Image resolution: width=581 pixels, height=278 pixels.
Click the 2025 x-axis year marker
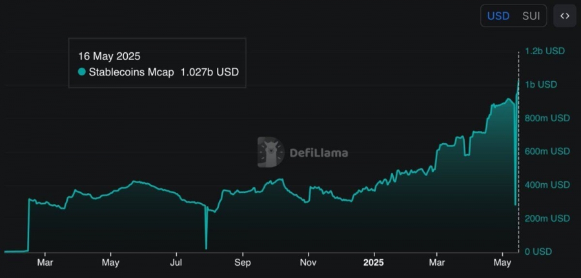[374, 263]
